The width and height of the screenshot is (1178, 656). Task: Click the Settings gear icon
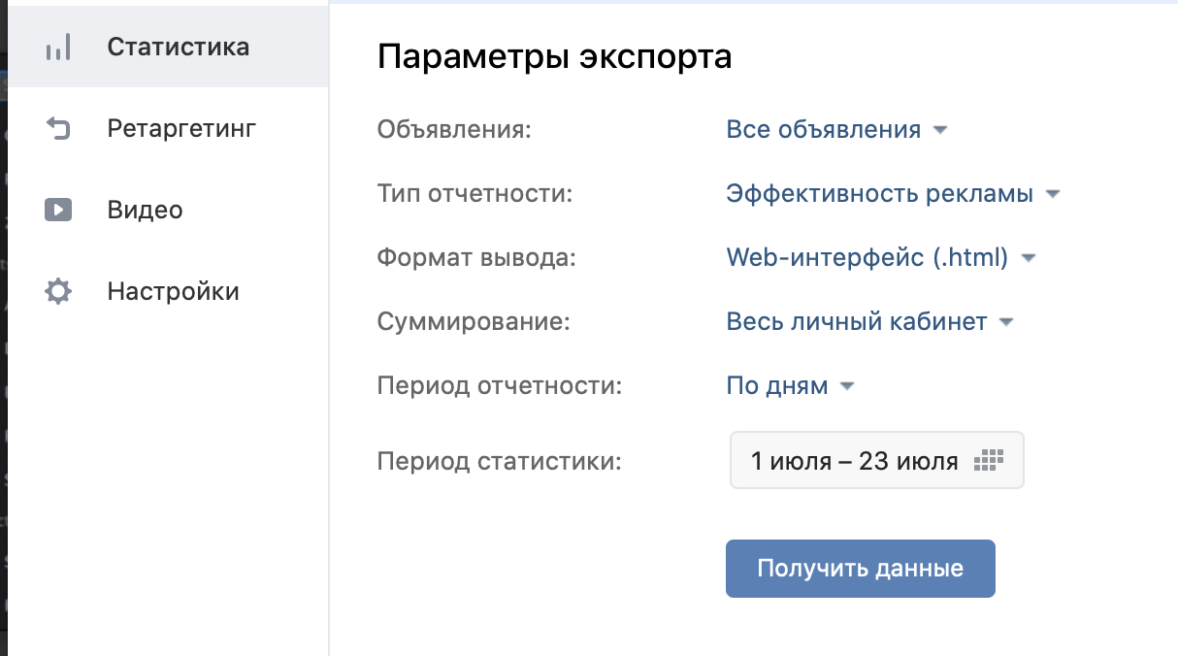click(58, 291)
